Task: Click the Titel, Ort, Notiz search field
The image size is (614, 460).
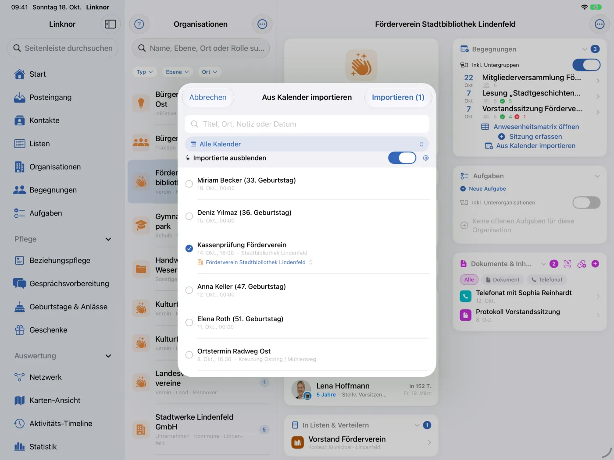Action: tap(307, 124)
